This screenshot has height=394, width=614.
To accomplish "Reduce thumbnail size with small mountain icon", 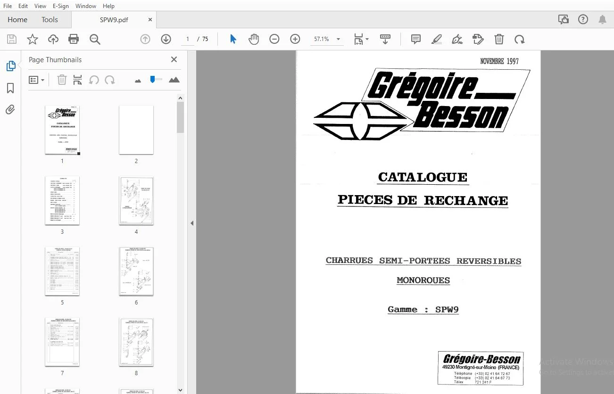I will pos(138,81).
